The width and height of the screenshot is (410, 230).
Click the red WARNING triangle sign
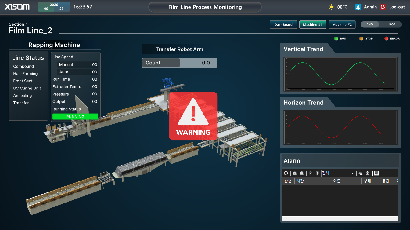pyautogui.click(x=193, y=116)
